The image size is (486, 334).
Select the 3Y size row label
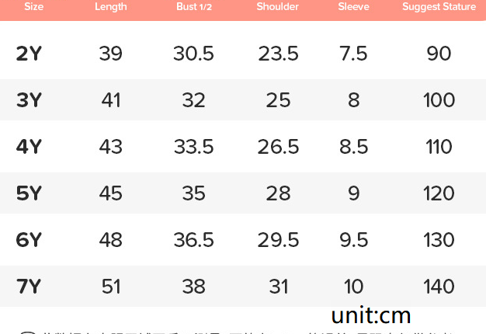[x=29, y=100]
